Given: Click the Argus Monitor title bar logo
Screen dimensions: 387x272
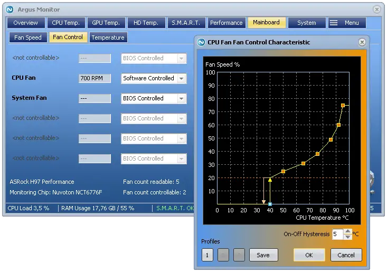Looking at the screenshot, I should click(9, 10).
